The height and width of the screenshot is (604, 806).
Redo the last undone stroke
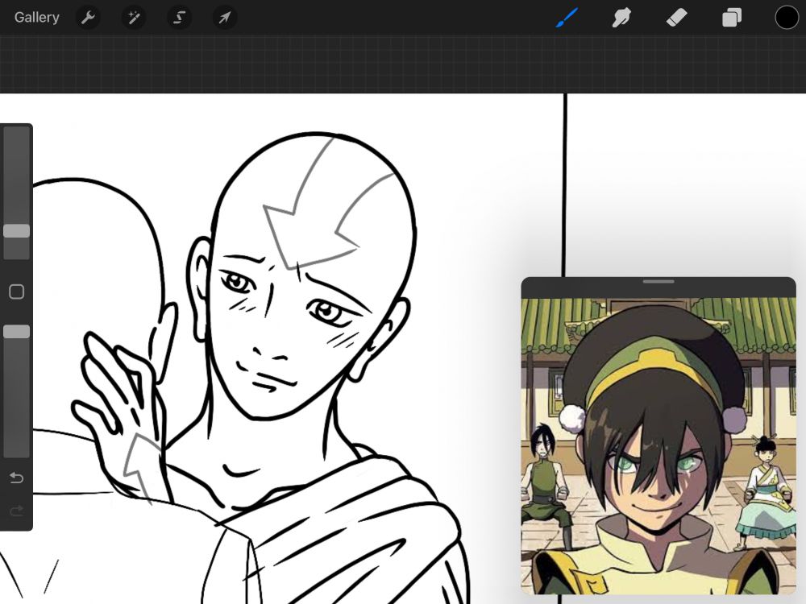[16, 511]
